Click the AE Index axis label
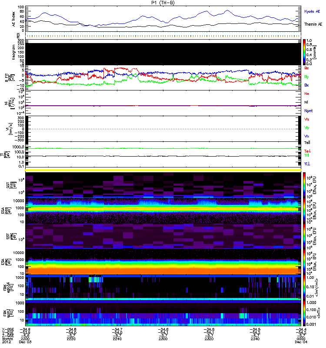The image size is (326, 348). pyautogui.click(x=14, y=19)
